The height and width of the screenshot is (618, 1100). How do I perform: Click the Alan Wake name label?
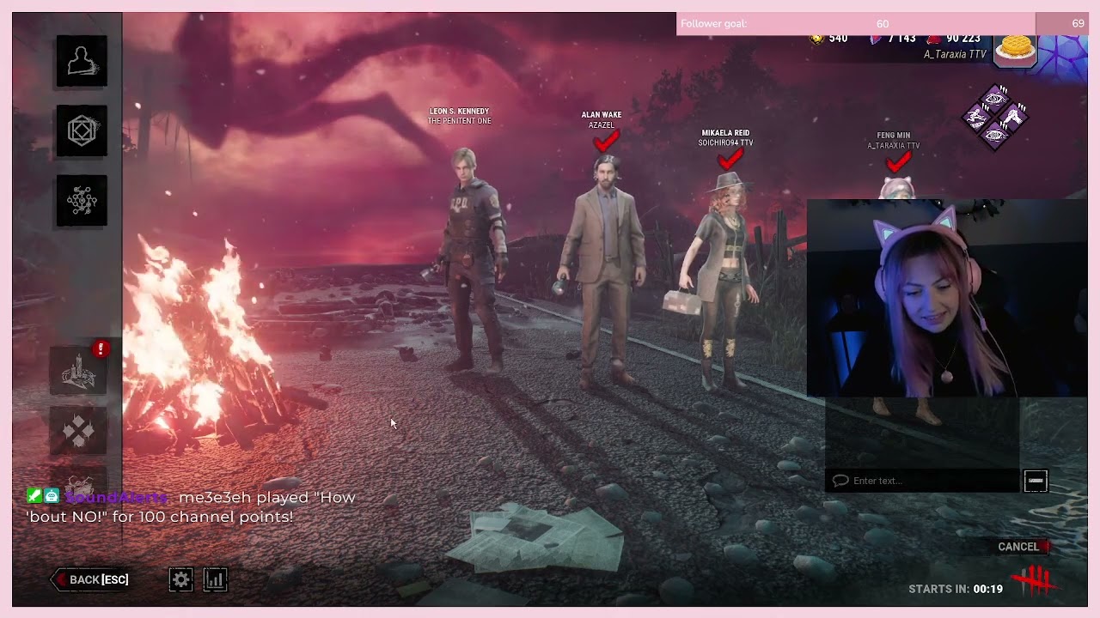[601, 115]
